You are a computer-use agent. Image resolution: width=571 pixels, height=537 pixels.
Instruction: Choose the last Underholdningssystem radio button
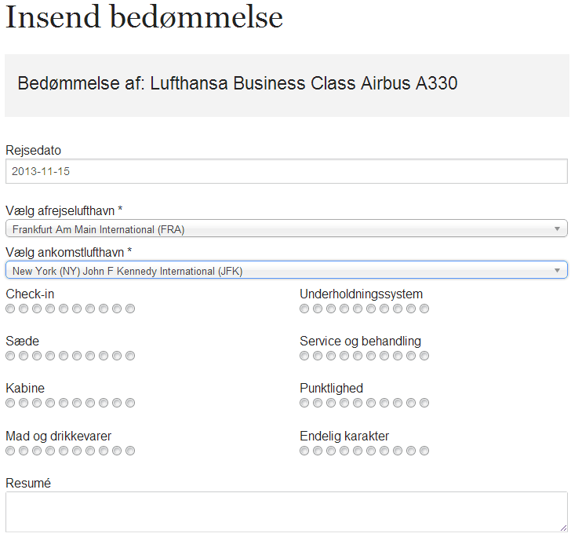point(424,309)
